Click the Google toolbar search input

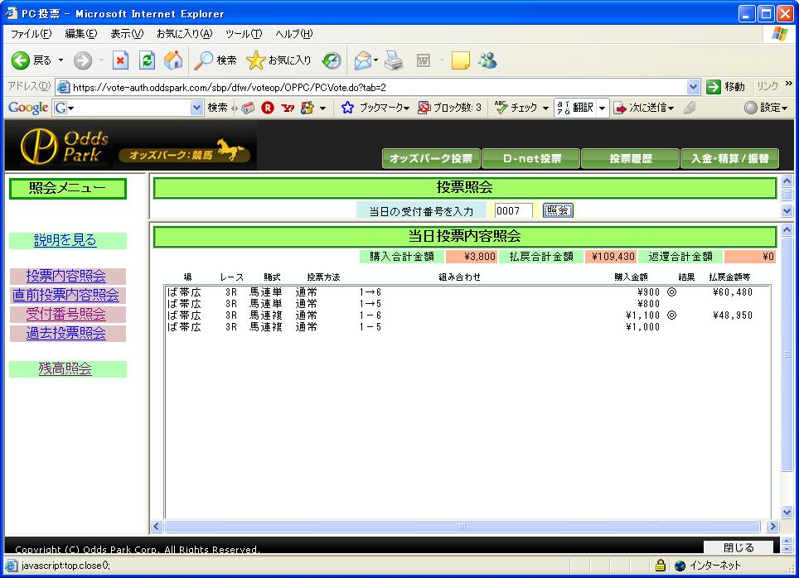click(133, 108)
